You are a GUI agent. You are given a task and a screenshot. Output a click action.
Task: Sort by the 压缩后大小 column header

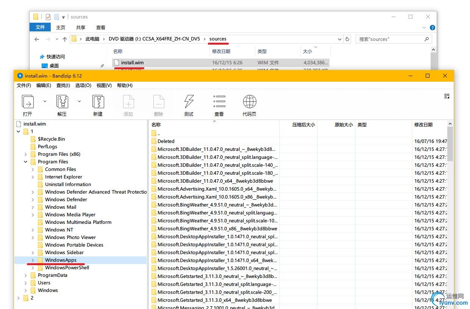point(298,124)
